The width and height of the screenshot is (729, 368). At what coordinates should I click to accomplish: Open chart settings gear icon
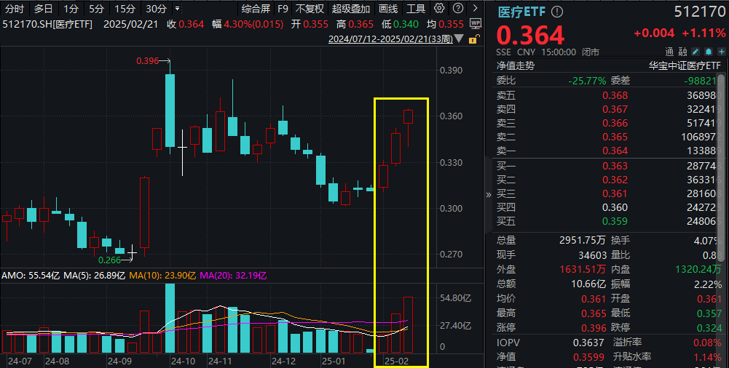tap(439, 8)
